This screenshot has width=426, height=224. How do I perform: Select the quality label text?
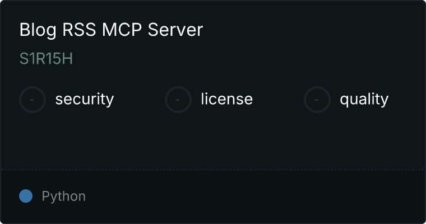tap(364, 99)
